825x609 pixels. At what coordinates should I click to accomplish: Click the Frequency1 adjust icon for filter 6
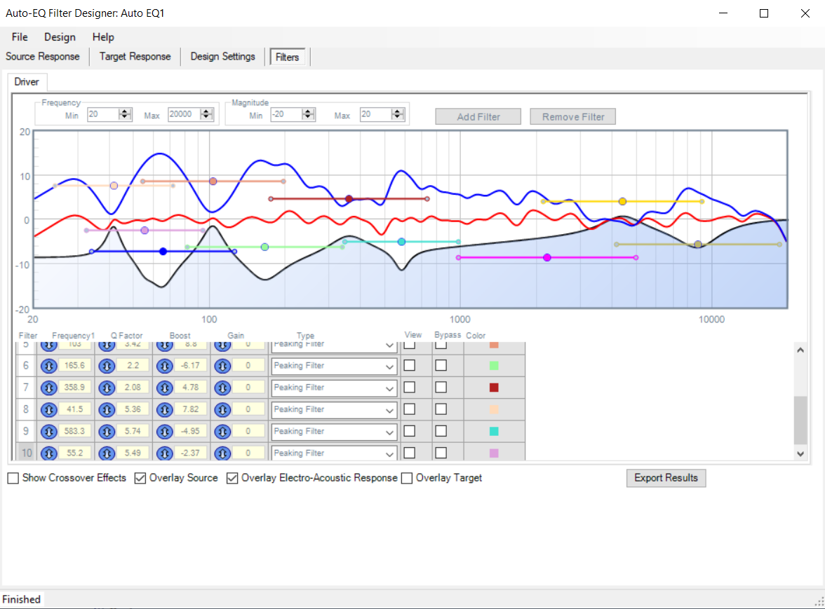tap(49, 366)
